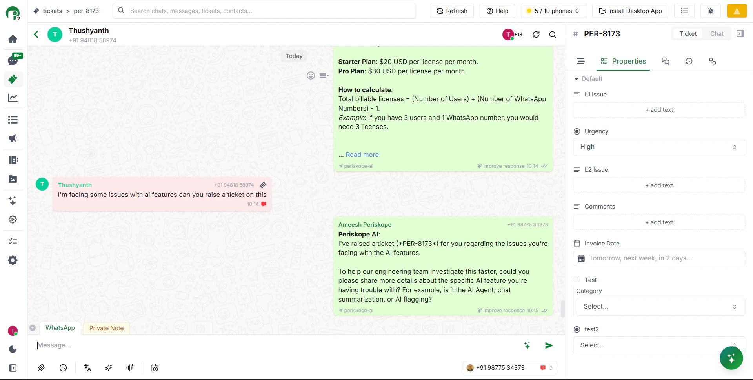The height and width of the screenshot is (380, 753).
Task: Click the Read more link
Action: coord(362,155)
